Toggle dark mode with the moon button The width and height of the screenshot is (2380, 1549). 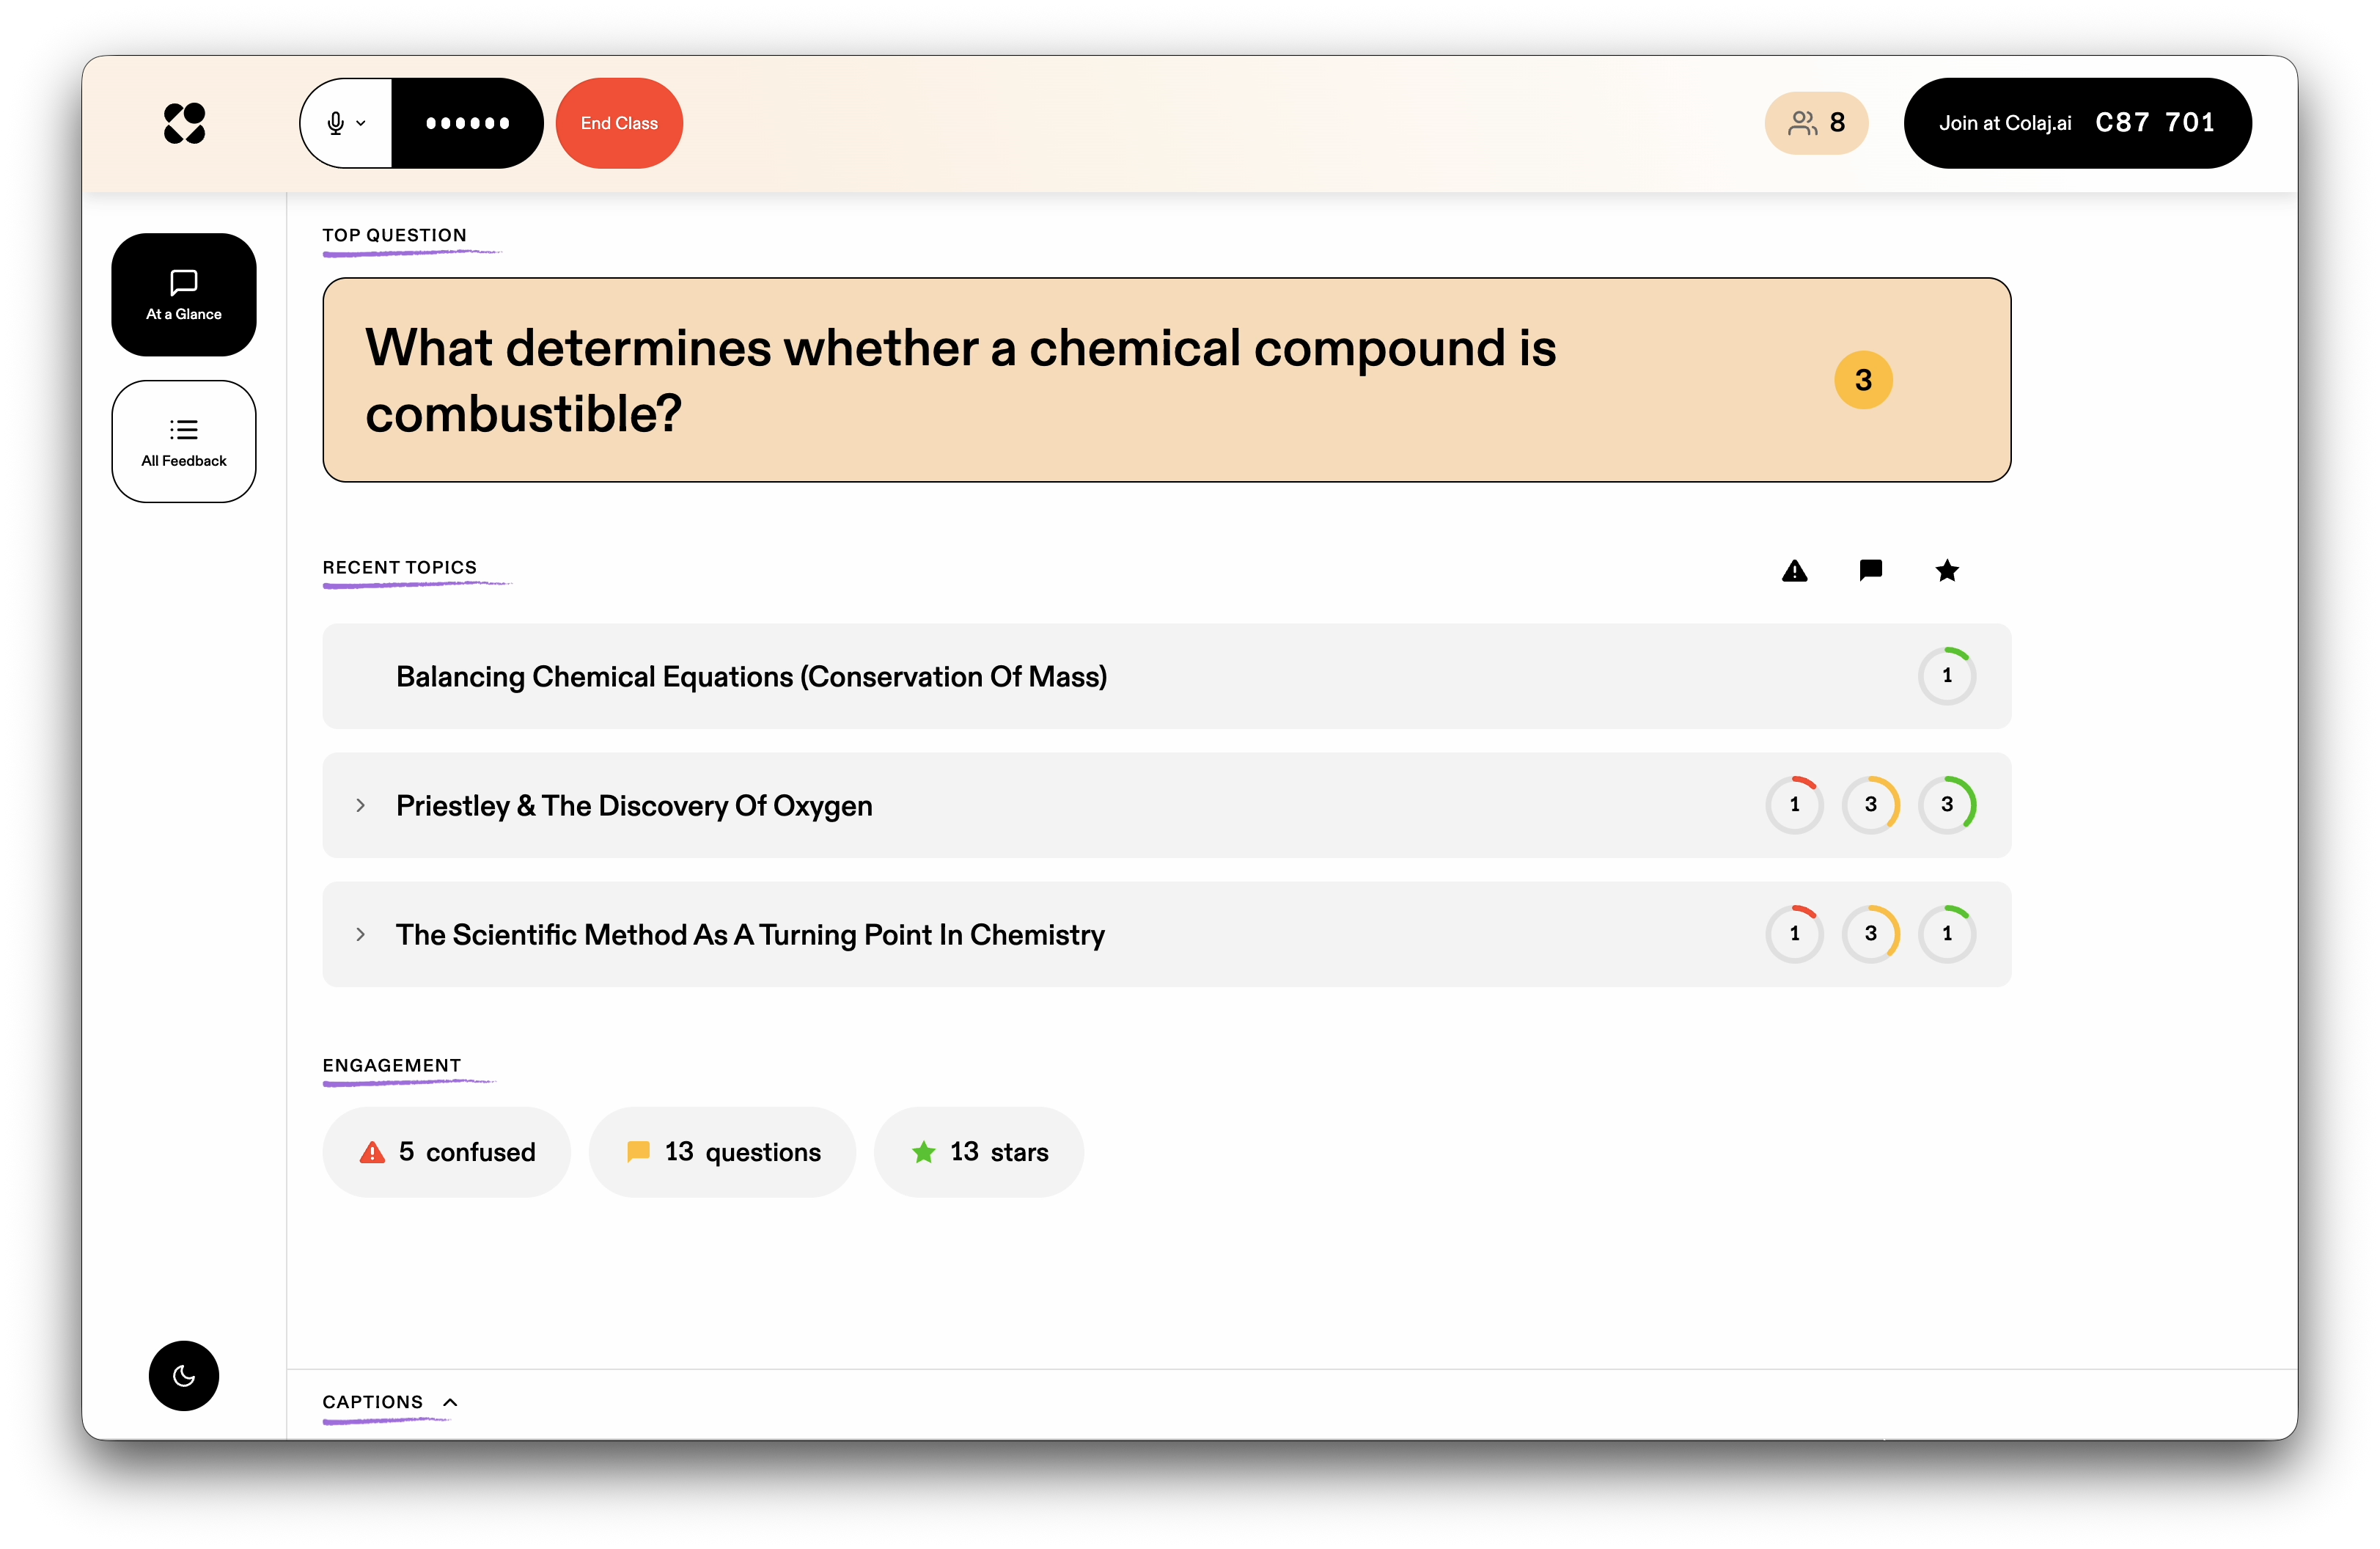184,1376
